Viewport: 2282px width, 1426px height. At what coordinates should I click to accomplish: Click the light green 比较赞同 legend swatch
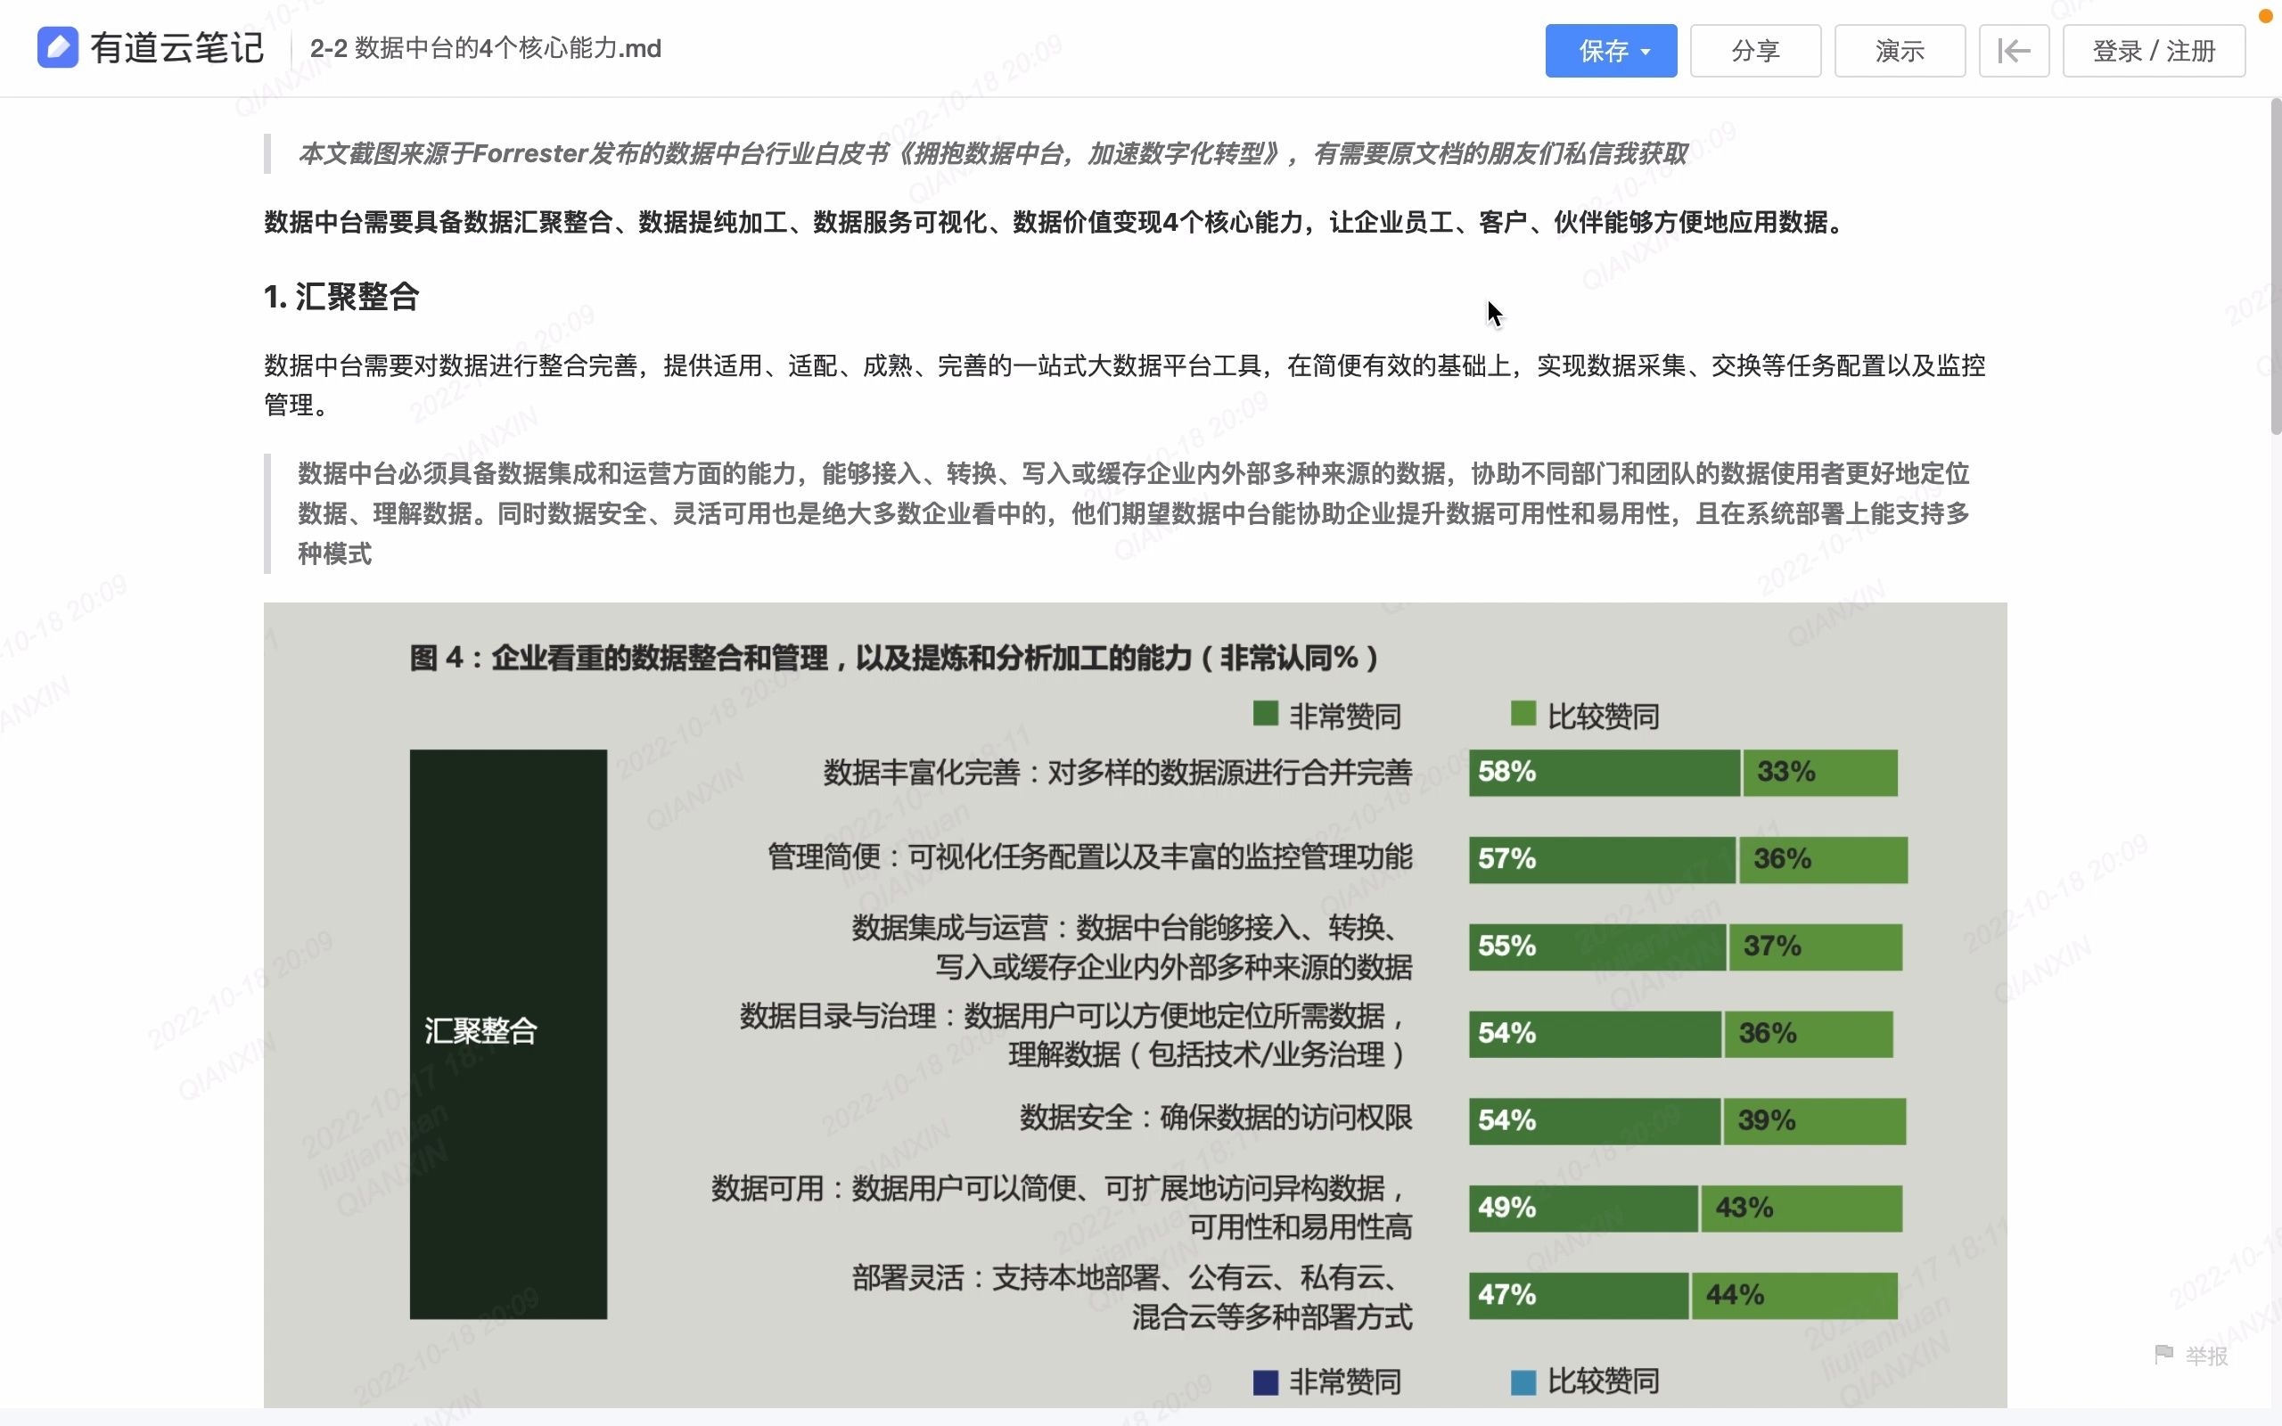(1523, 714)
